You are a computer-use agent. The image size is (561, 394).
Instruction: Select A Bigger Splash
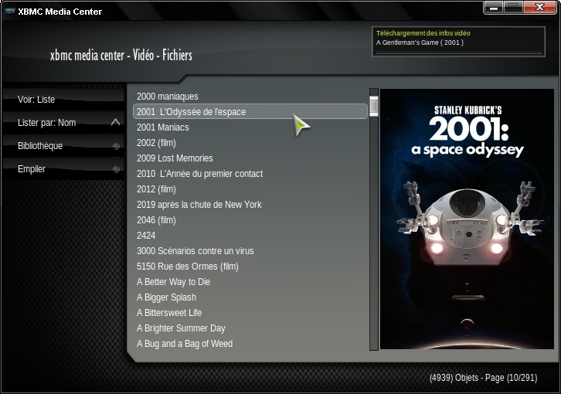point(250,297)
